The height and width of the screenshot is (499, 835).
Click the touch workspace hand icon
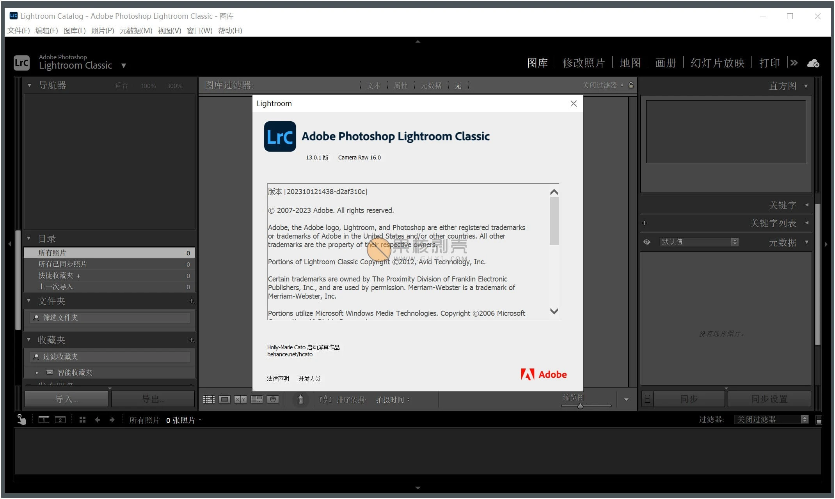[x=22, y=420]
